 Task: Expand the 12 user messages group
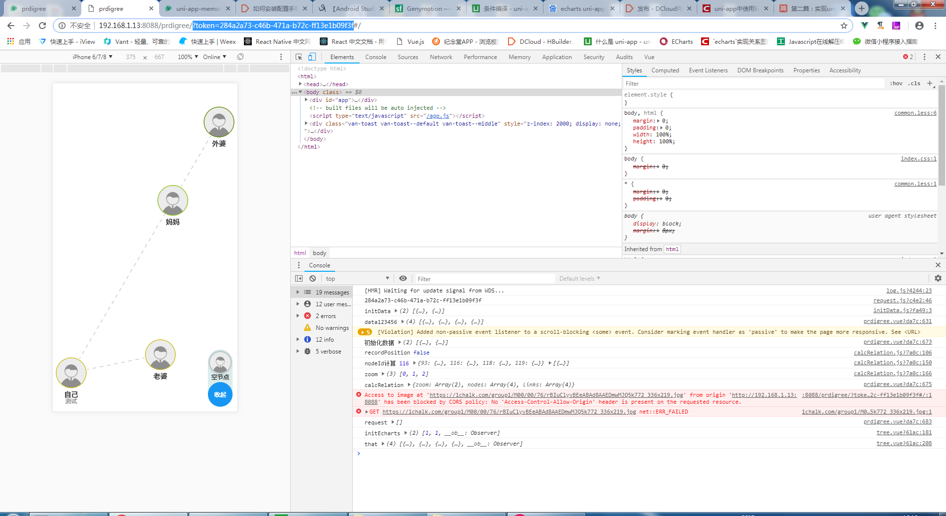pos(298,304)
